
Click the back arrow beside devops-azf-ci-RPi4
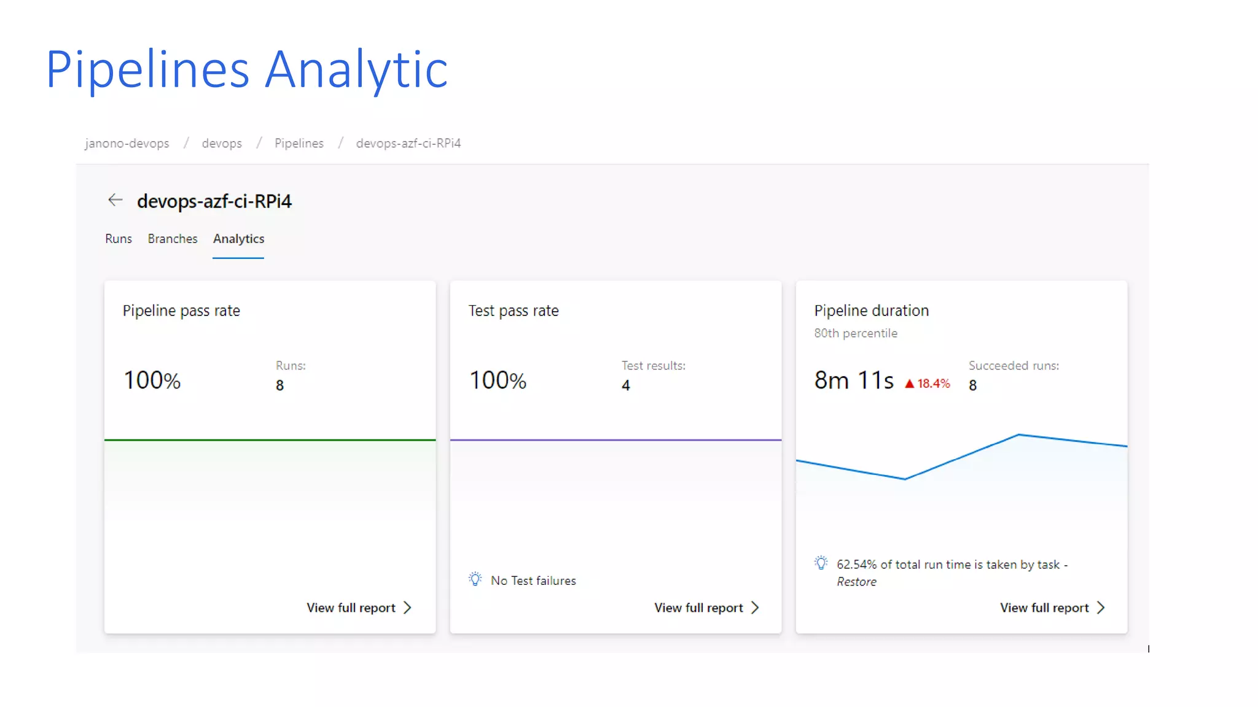[x=115, y=200]
